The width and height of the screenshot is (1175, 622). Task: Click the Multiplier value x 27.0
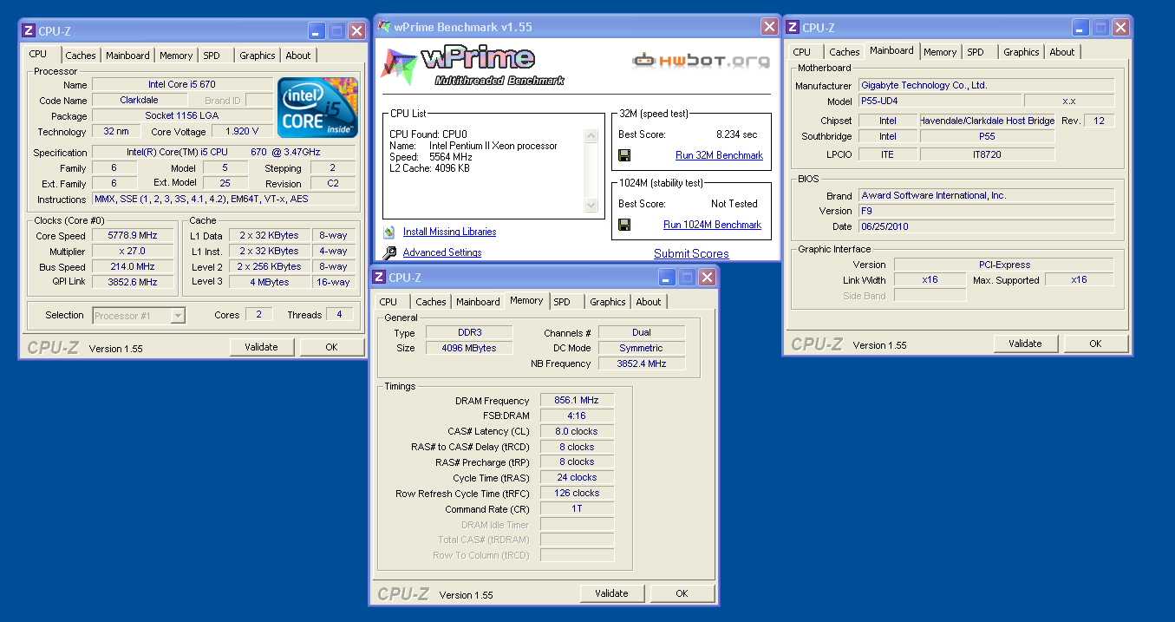[x=133, y=252]
